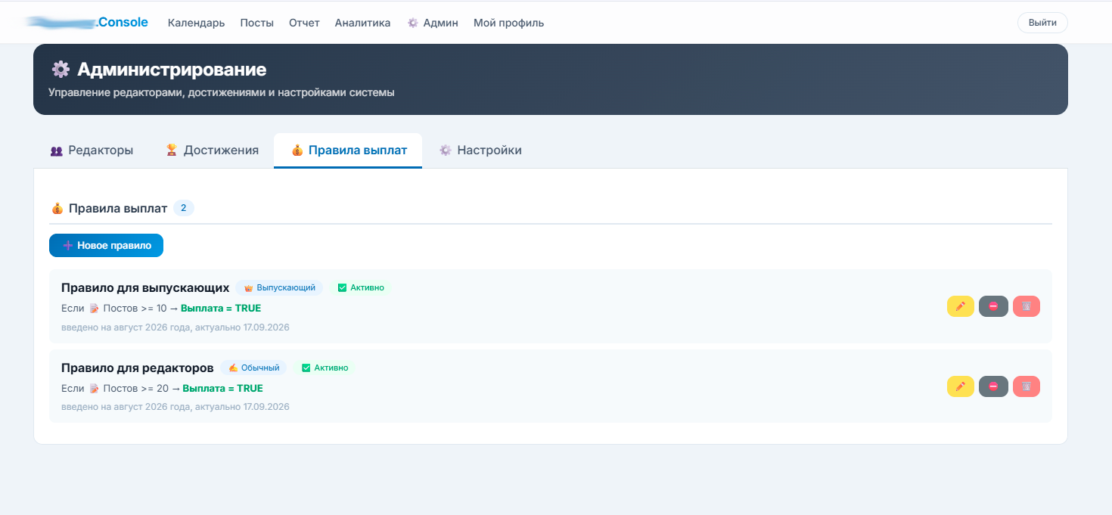This screenshot has height=515, width=1112.
Task: Click the condition "Постов >= 10" line
Action: pyautogui.click(x=161, y=308)
